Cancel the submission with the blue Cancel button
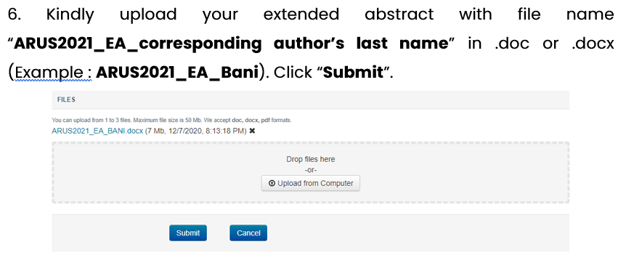The width and height of the screenshot is (626, 263). (248, 233)
